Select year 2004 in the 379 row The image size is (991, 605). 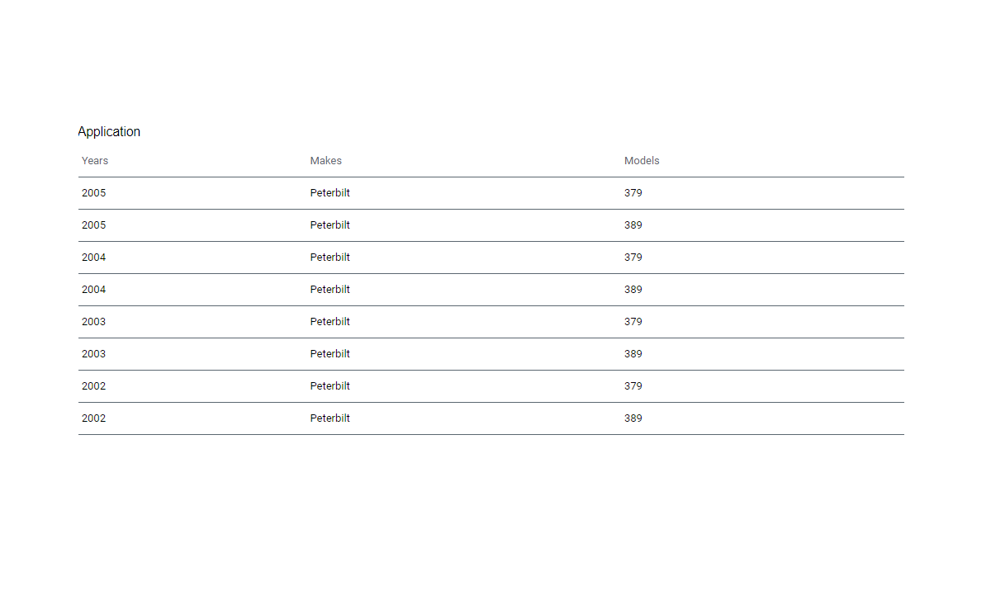94,258
